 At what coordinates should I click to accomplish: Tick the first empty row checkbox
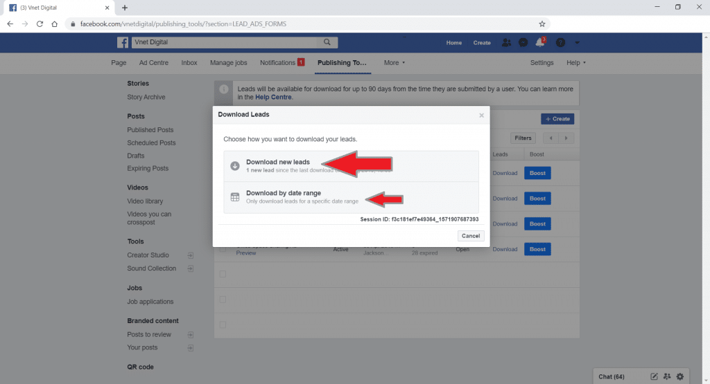coord(223,274)
